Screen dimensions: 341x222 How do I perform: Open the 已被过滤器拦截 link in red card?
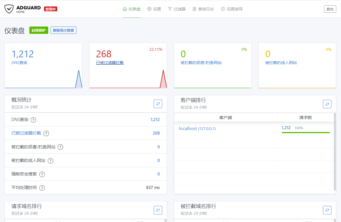click(110, 63)
